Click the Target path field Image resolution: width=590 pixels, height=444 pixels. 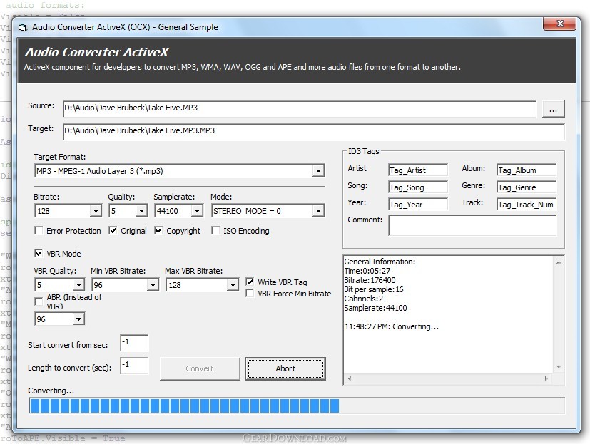click(314, 131)
